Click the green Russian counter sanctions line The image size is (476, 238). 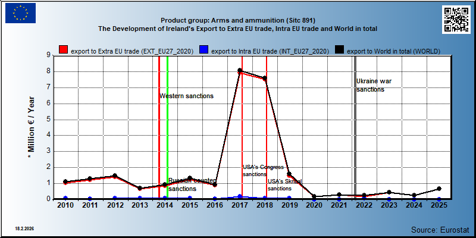(168, 127)
